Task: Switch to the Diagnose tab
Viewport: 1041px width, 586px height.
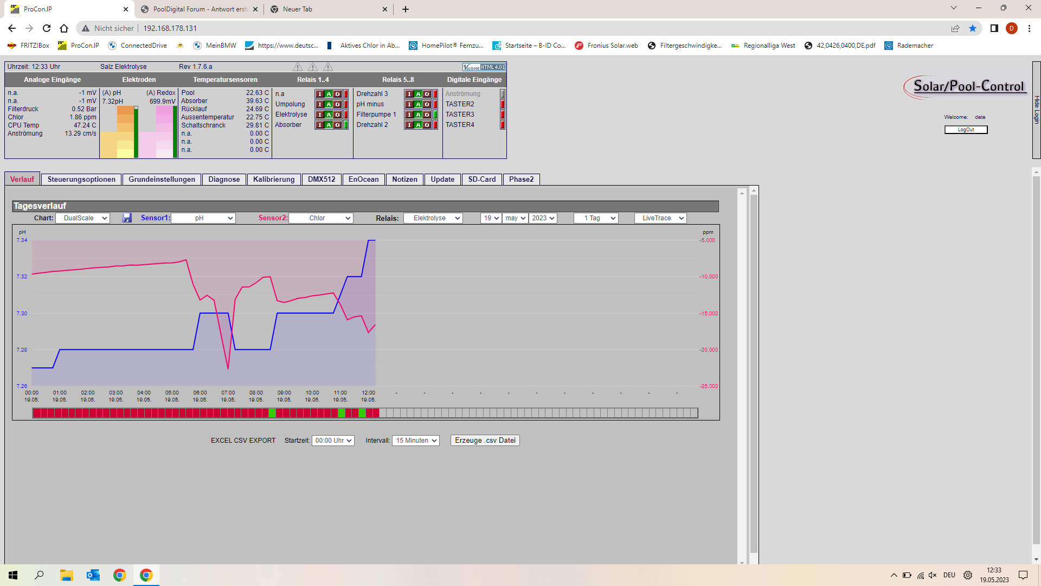Action: tap(224, 180)
